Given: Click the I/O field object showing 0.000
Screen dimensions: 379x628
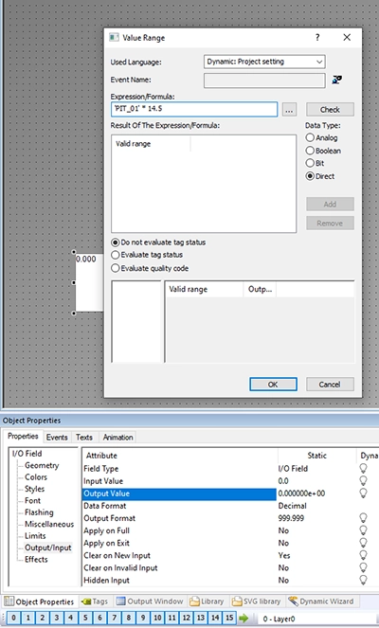Looking at the screenshot, I should (x=88, y=282).
